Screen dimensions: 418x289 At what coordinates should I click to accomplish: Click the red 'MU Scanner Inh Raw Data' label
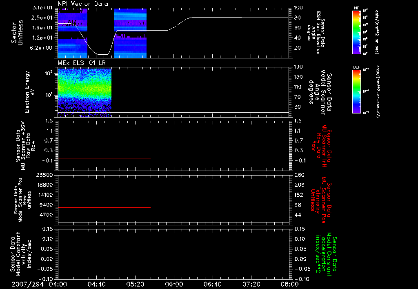coord(322,146)
